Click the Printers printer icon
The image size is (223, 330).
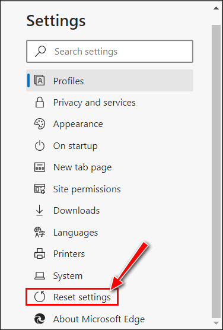pos(39,254)
